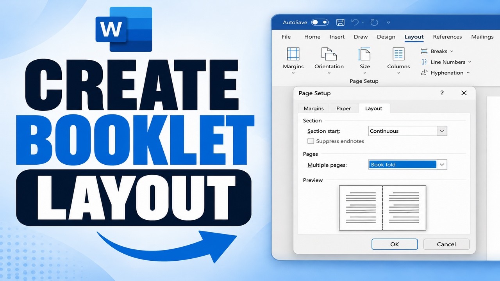Open the Section start Continuous dropdown
The height and width of the screenshot is (281, 500).
pos(407,131)
